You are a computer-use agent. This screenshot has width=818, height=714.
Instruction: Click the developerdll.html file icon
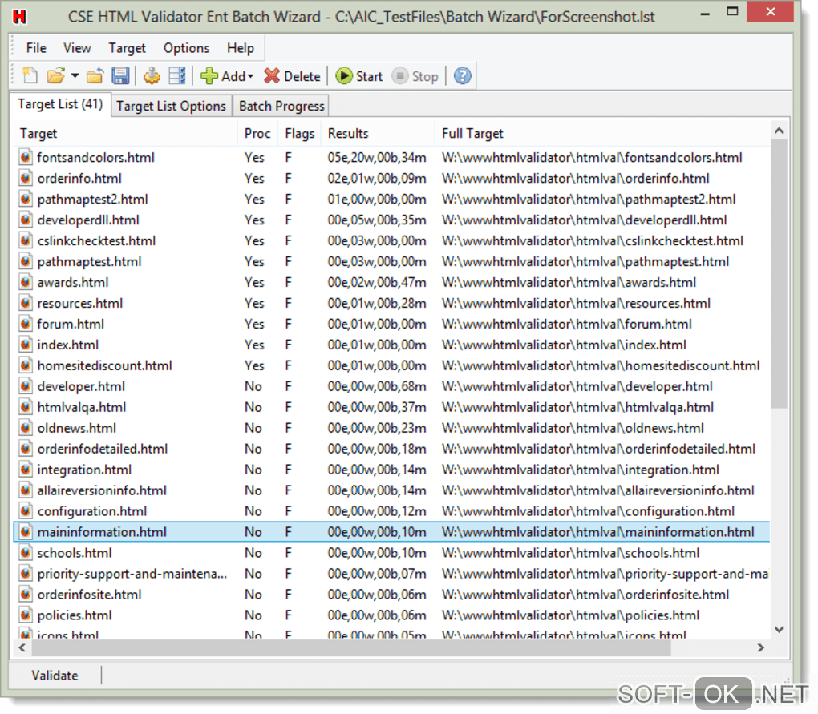click(25, 220)
